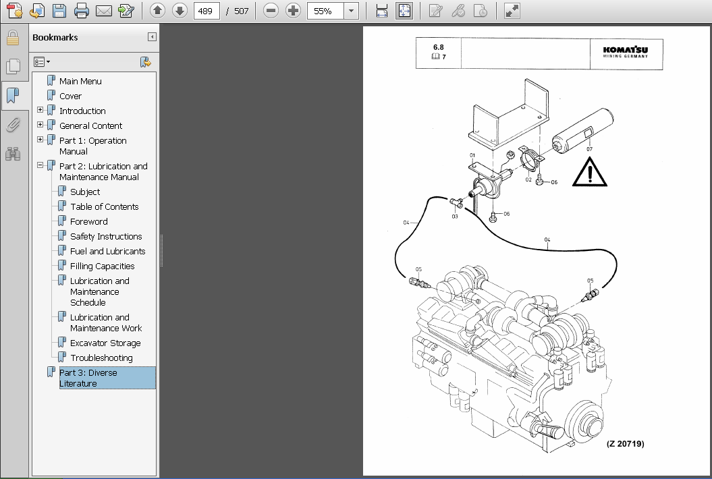Toggle fit one full page icon
This screenshot has height=479, width=712.
[404, 11]
